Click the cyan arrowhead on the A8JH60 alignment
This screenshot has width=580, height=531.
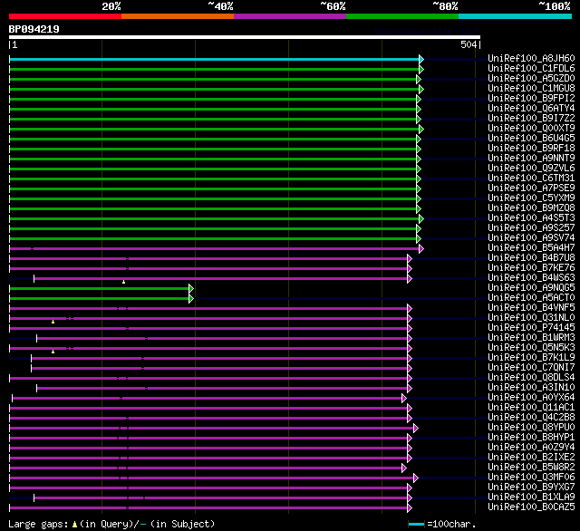click(x=420, y=59)
